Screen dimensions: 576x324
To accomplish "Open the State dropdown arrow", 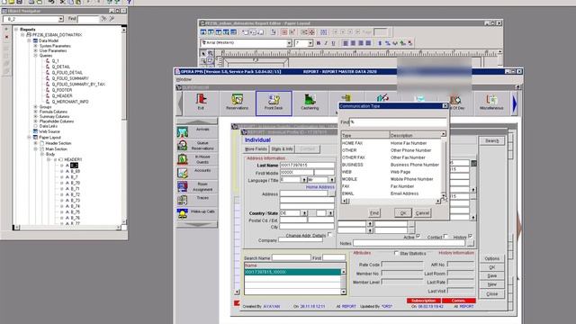I will [x=330, y=213].
